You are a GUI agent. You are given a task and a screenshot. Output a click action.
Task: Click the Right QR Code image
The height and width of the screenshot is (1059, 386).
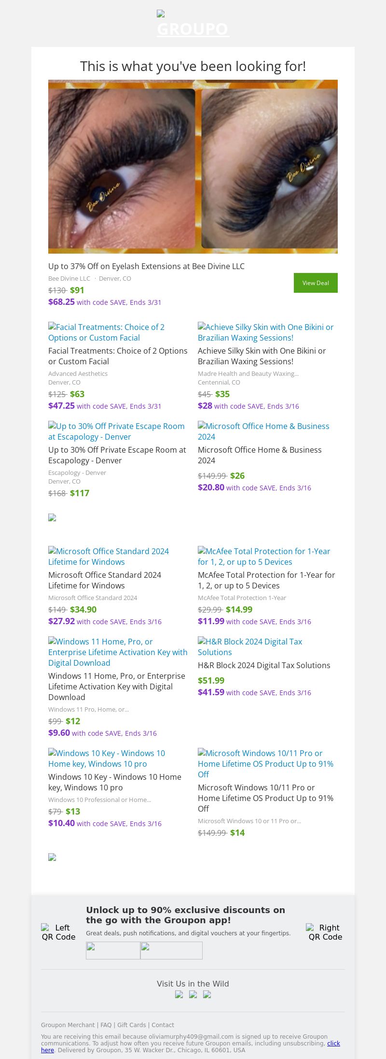click(x=325, y=932)
